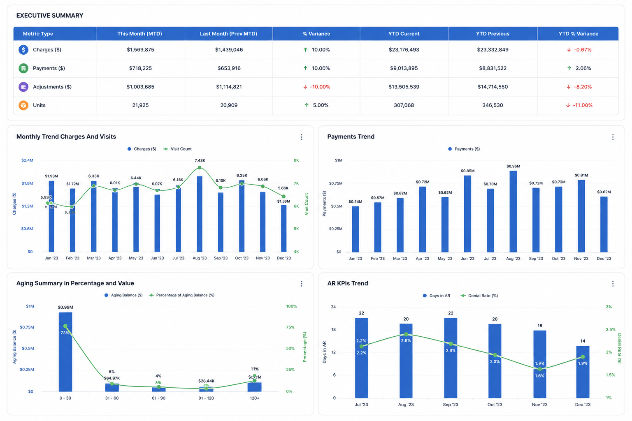Viewport: 632px width, 421px height.
Task: Click the % Variance column header
Action: coord(316,34)
